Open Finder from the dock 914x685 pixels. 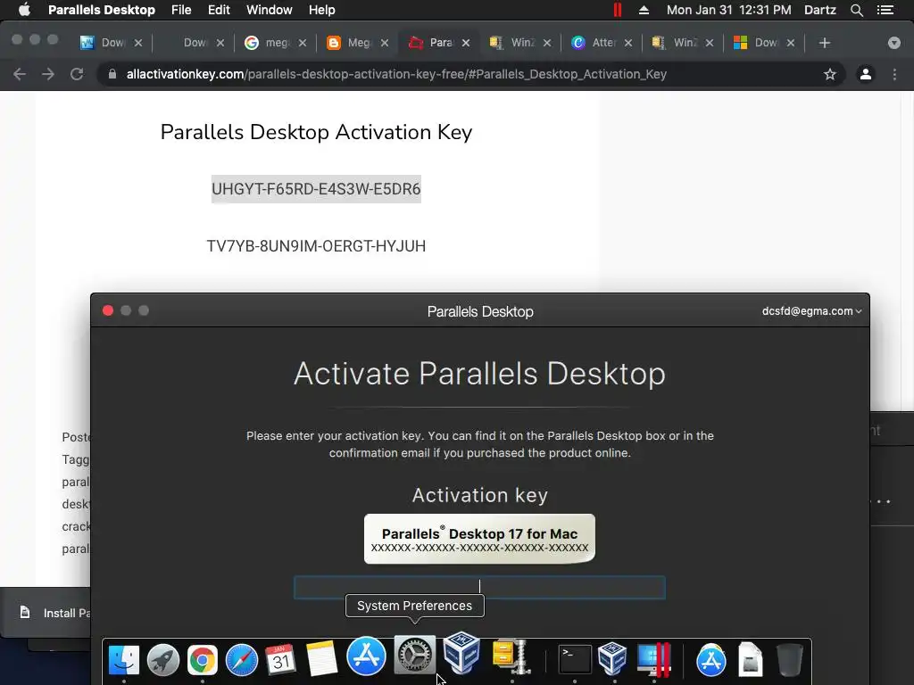(124, 660)
